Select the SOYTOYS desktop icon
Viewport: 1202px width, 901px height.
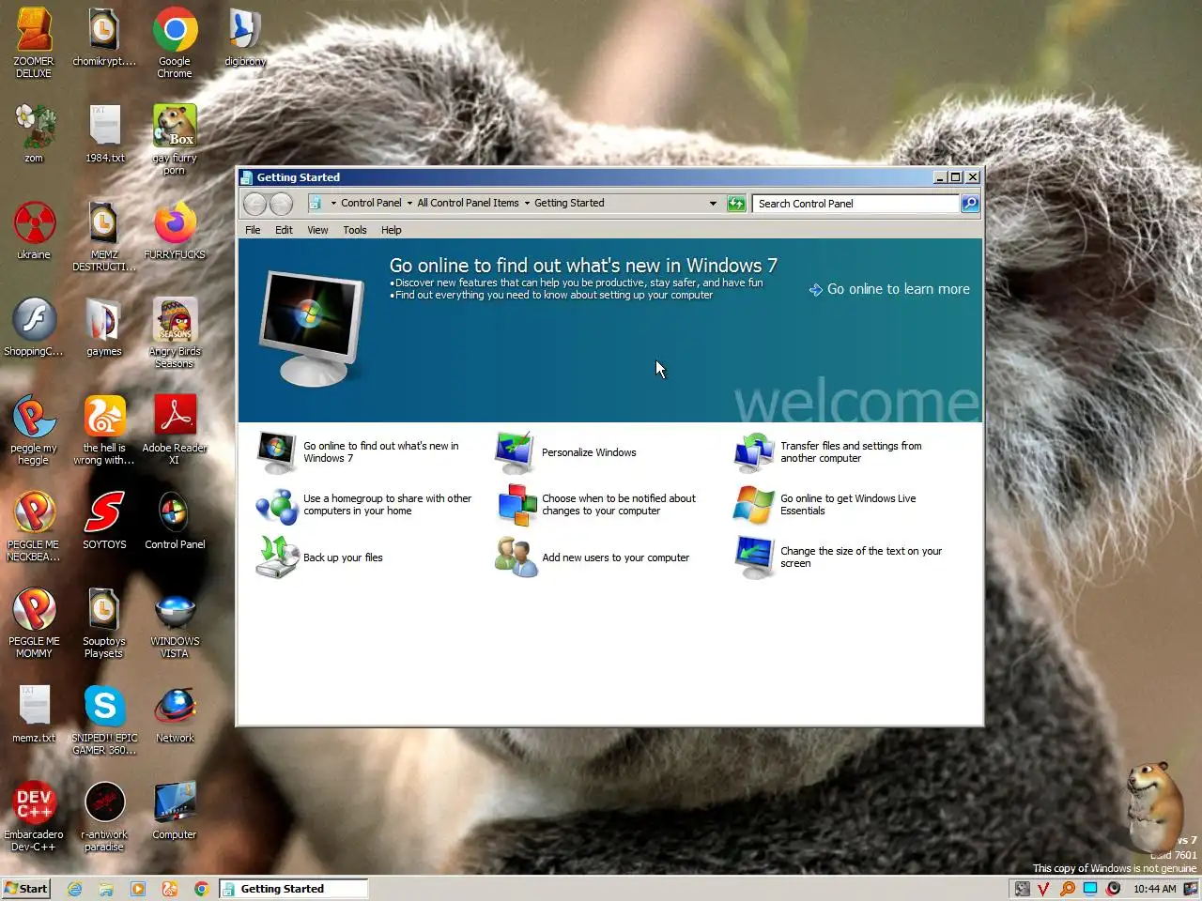[x=104, y=520]
